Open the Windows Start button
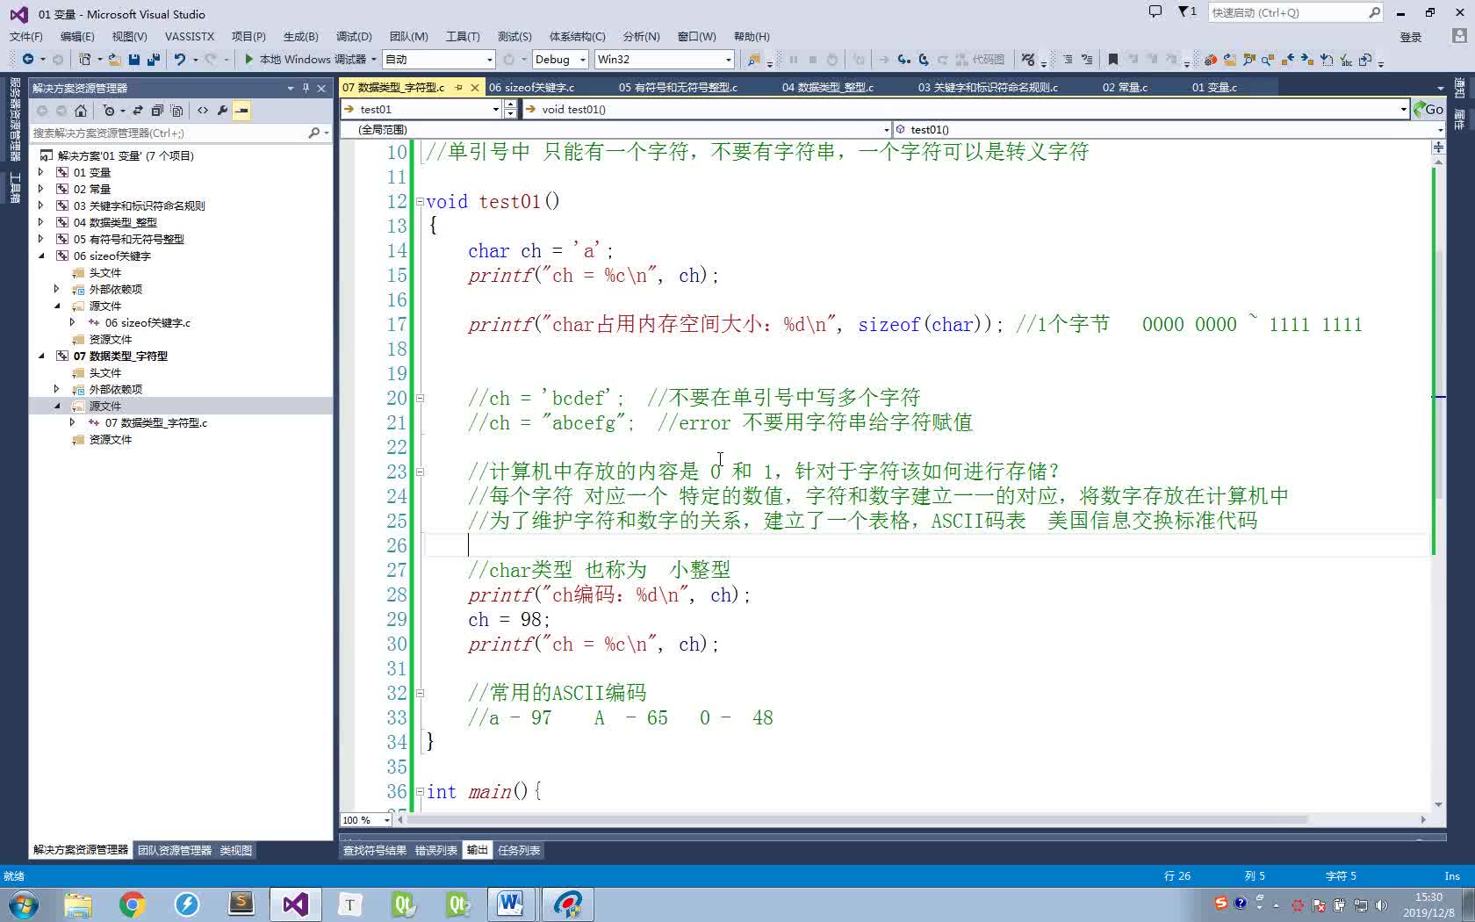This screenshot has width=1475, height=922. click(23, 904)
